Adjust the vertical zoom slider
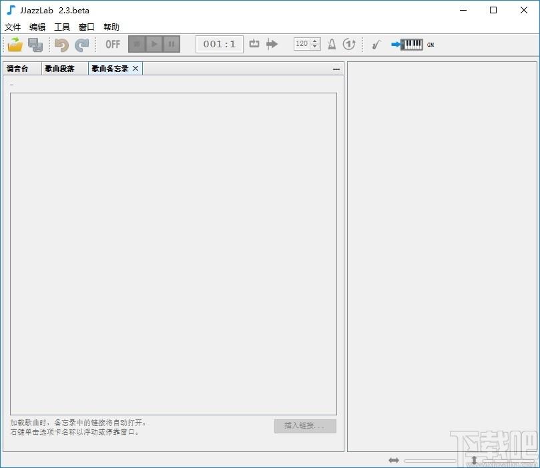The image size is (540, 468). [x=508, y=461]
